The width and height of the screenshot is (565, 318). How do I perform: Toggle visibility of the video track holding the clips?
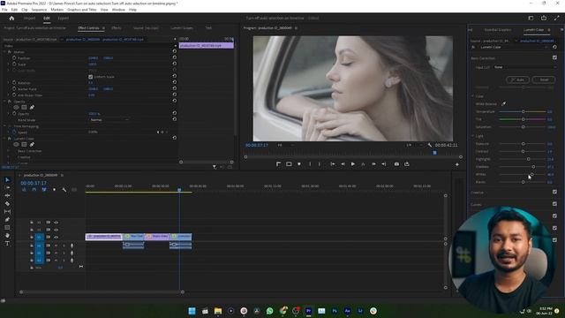pos(56,238)
